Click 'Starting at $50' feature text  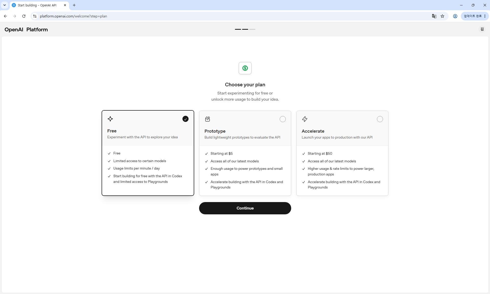pyautogui.click(x=320, y=154)
